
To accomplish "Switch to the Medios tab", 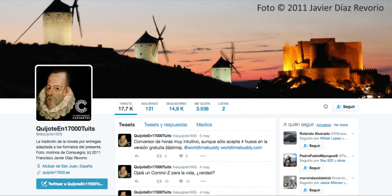I will [x=204, y=125].
